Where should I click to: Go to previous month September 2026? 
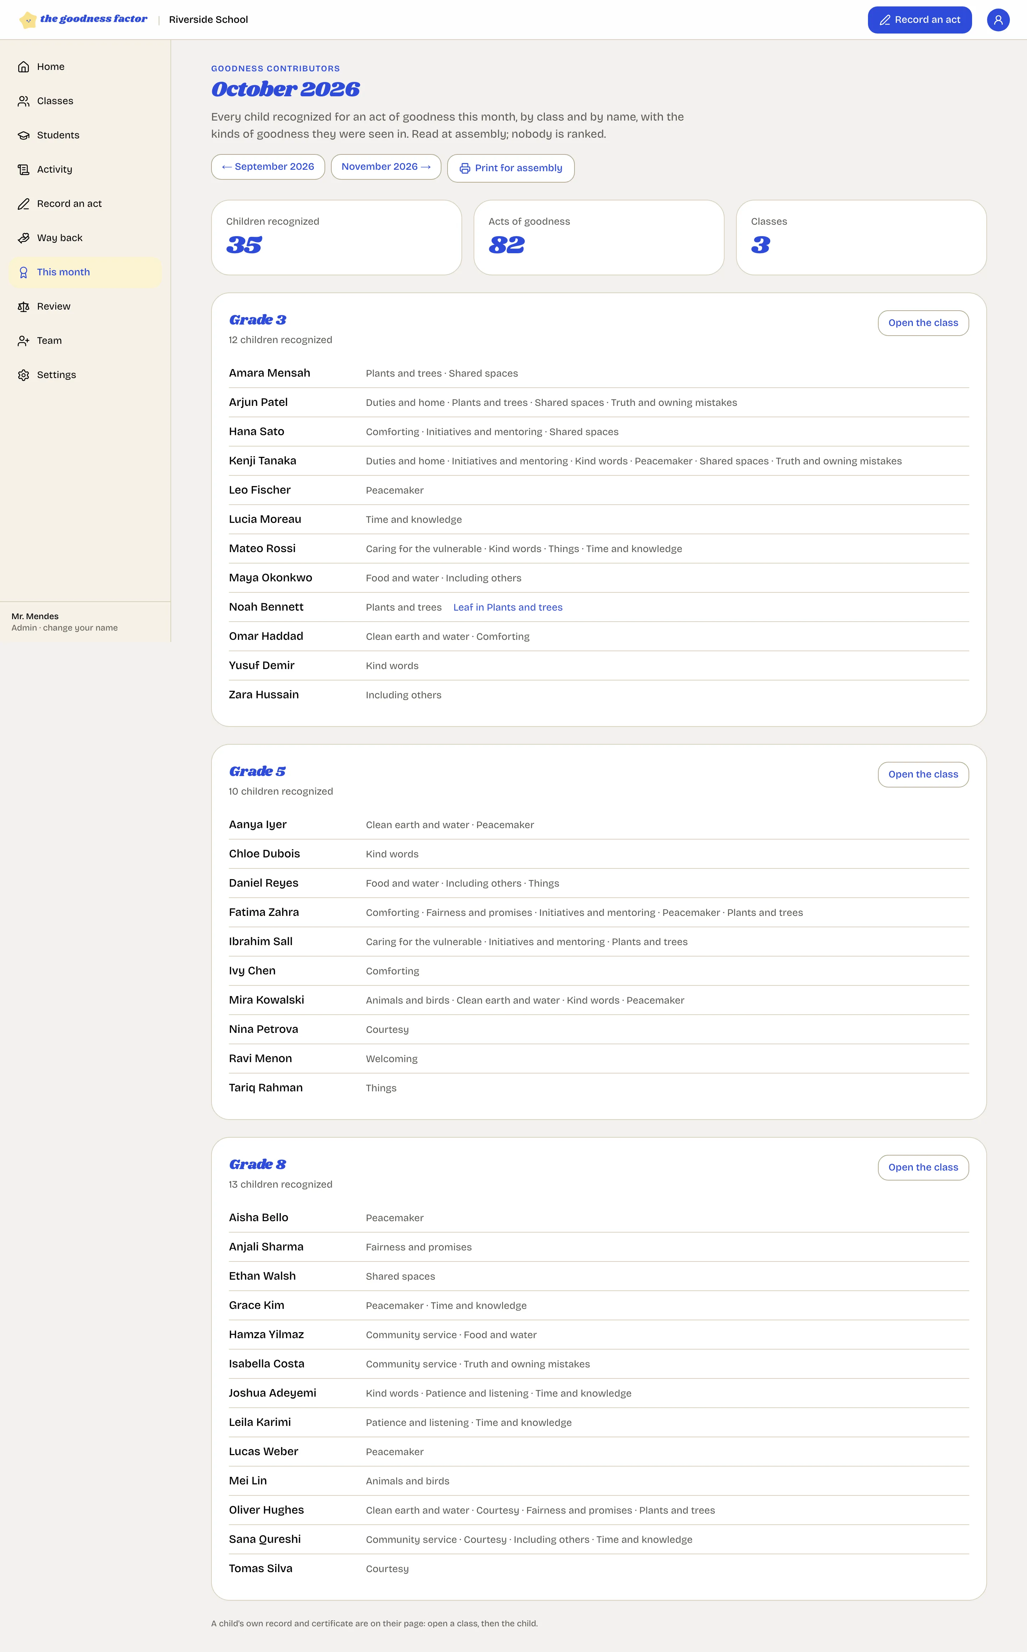click(x=267, y=167)
